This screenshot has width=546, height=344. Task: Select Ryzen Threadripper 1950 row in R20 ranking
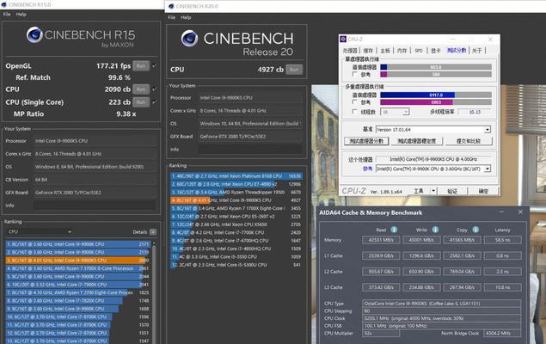pyautogui.click(x=236, y=192)
